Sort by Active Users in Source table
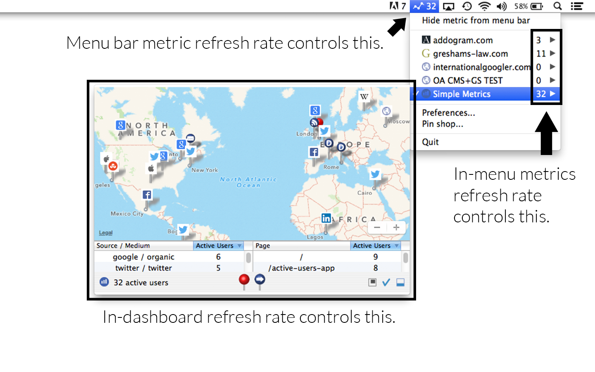595x372 pixels. (218, 246)
